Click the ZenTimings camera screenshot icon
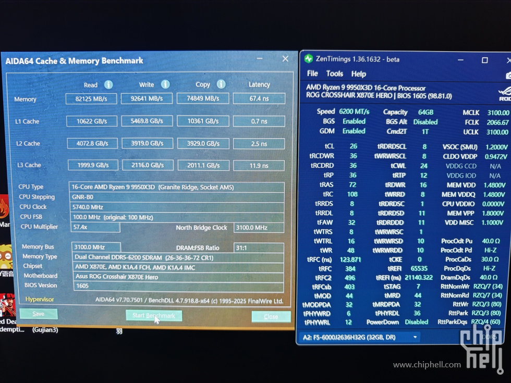Image resolution: width=511 pixels, height=383 pixels. tap(508, 76)
